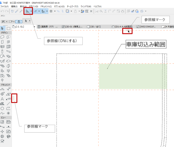The width and height of the screenshot is (174, 147).
Task: Select the Polyline tool
Action: pos(8,108)
